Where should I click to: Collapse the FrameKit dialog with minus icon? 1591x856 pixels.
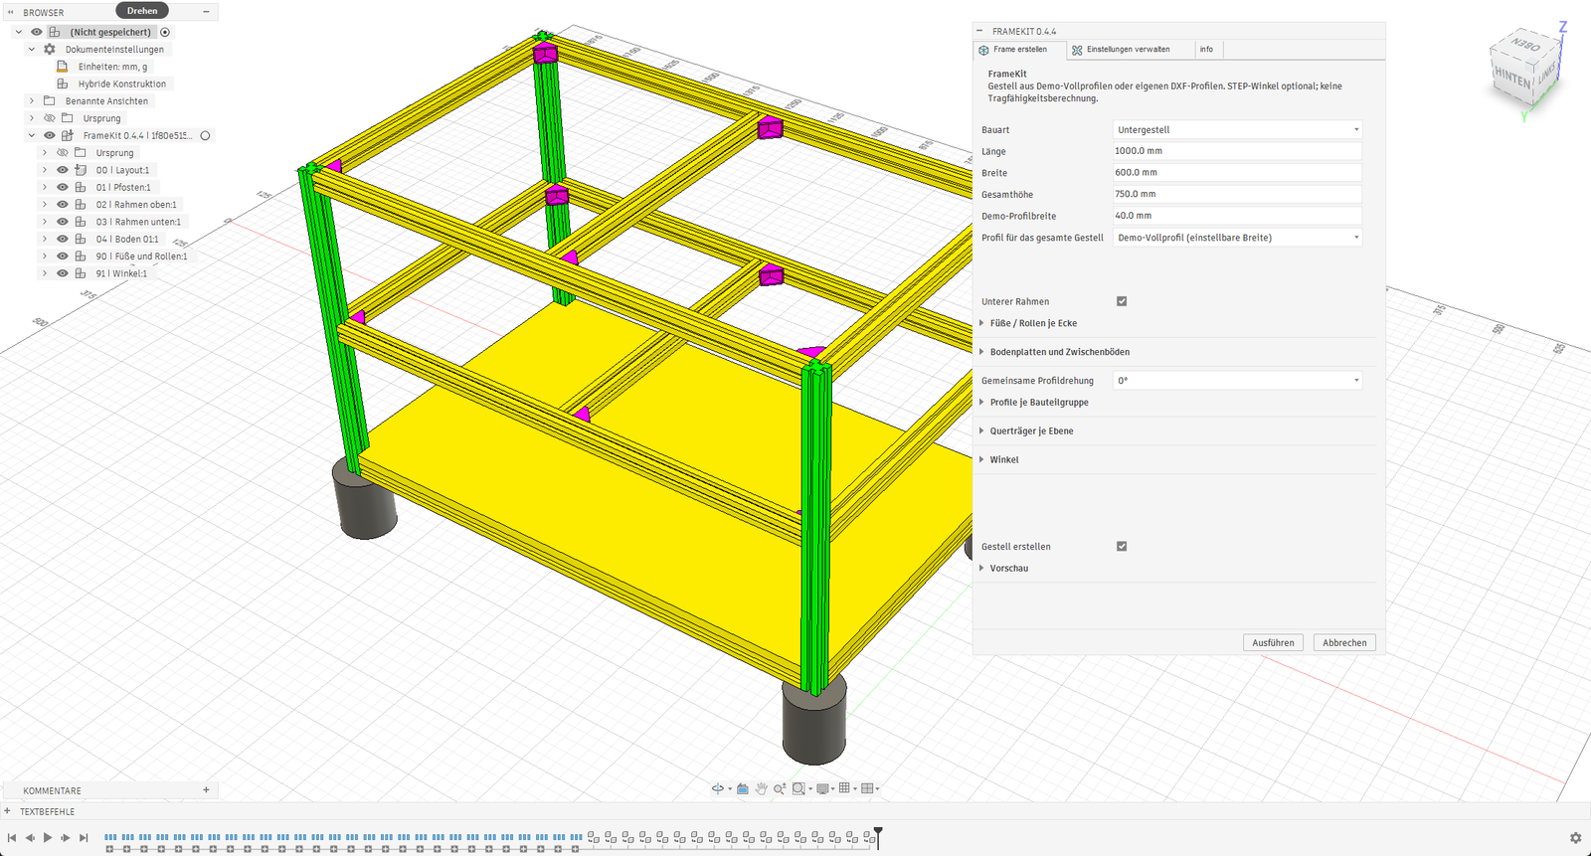979,31
